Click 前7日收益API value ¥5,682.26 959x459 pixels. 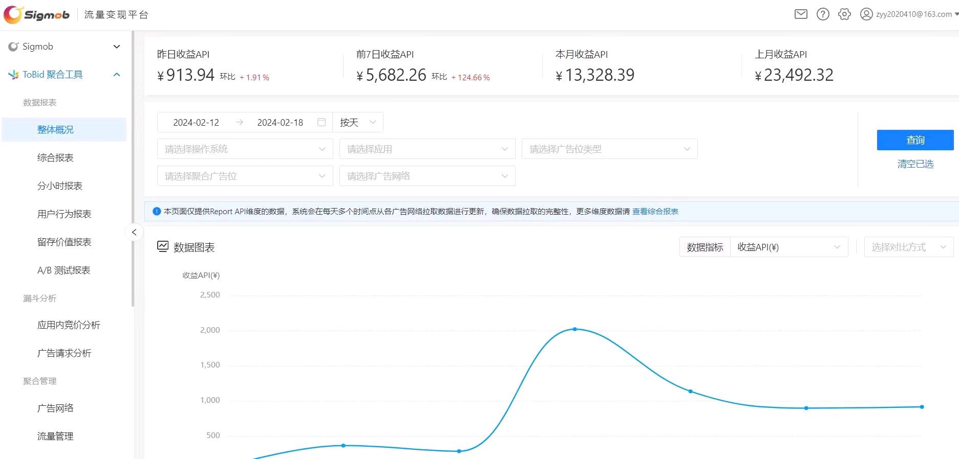pyautogui.click(x=392, y=75)
